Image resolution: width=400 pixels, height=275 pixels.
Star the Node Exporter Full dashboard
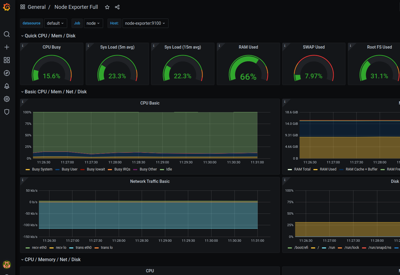coord(107,7)
